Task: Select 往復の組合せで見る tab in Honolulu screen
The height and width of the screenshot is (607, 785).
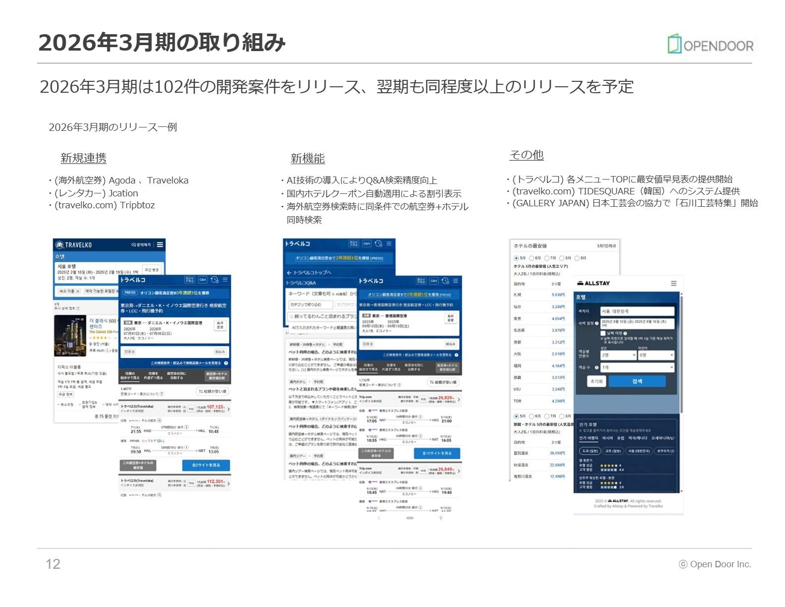Action: tap(130, 375)
